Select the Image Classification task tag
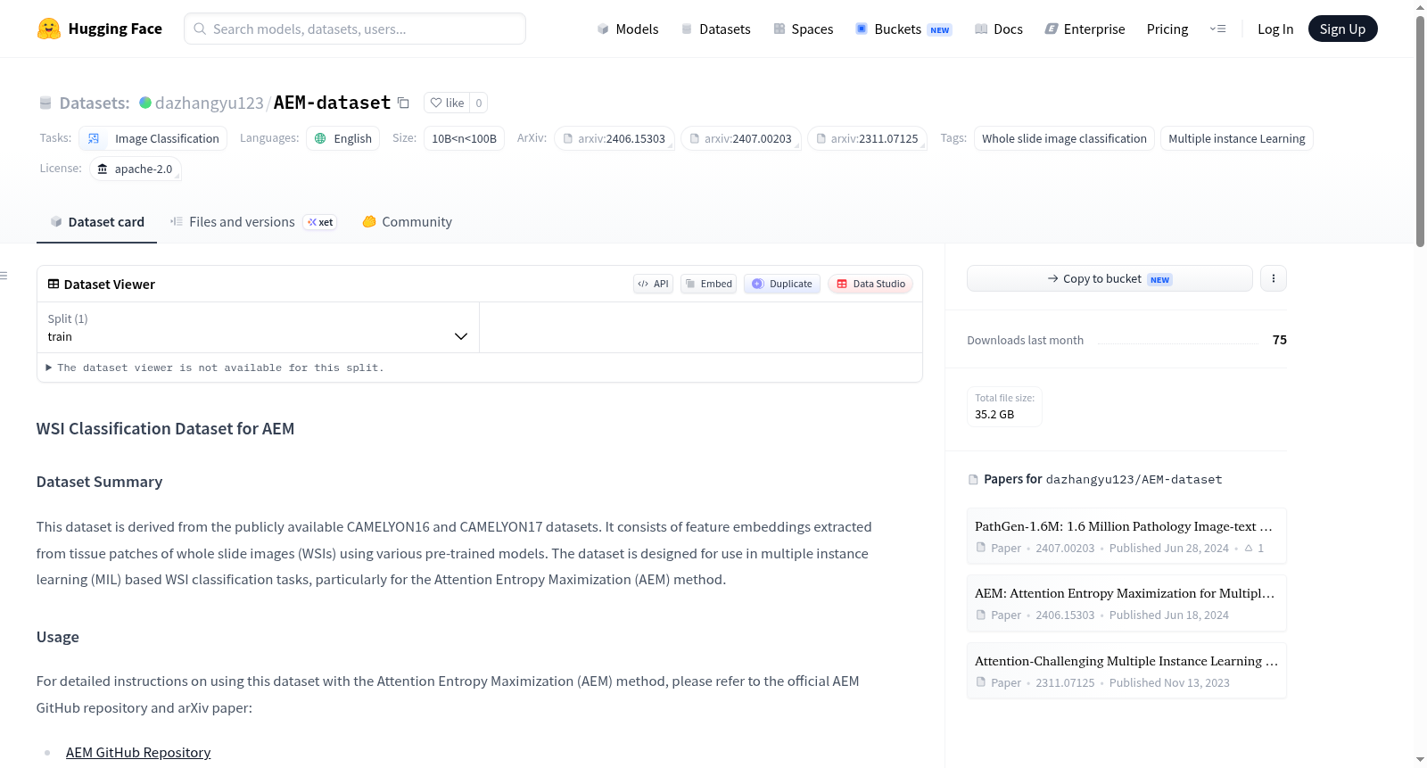The width and height of the screenshot is (1427, 768). point(153,138)
